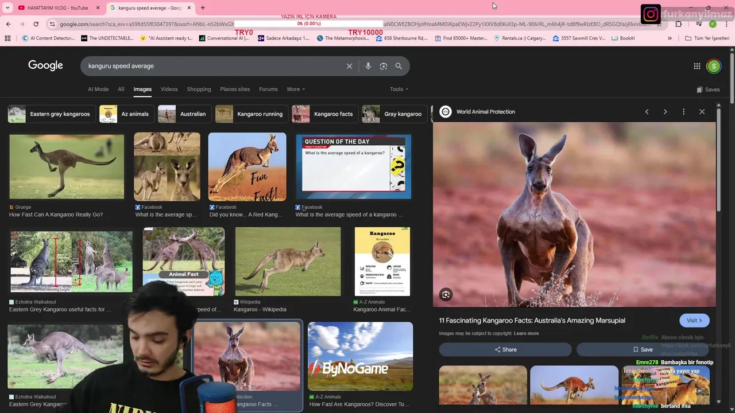This screenshot has width=735, height=413.
Task: Open The Metamorphosis bookmark
Action: pos(342,38)
